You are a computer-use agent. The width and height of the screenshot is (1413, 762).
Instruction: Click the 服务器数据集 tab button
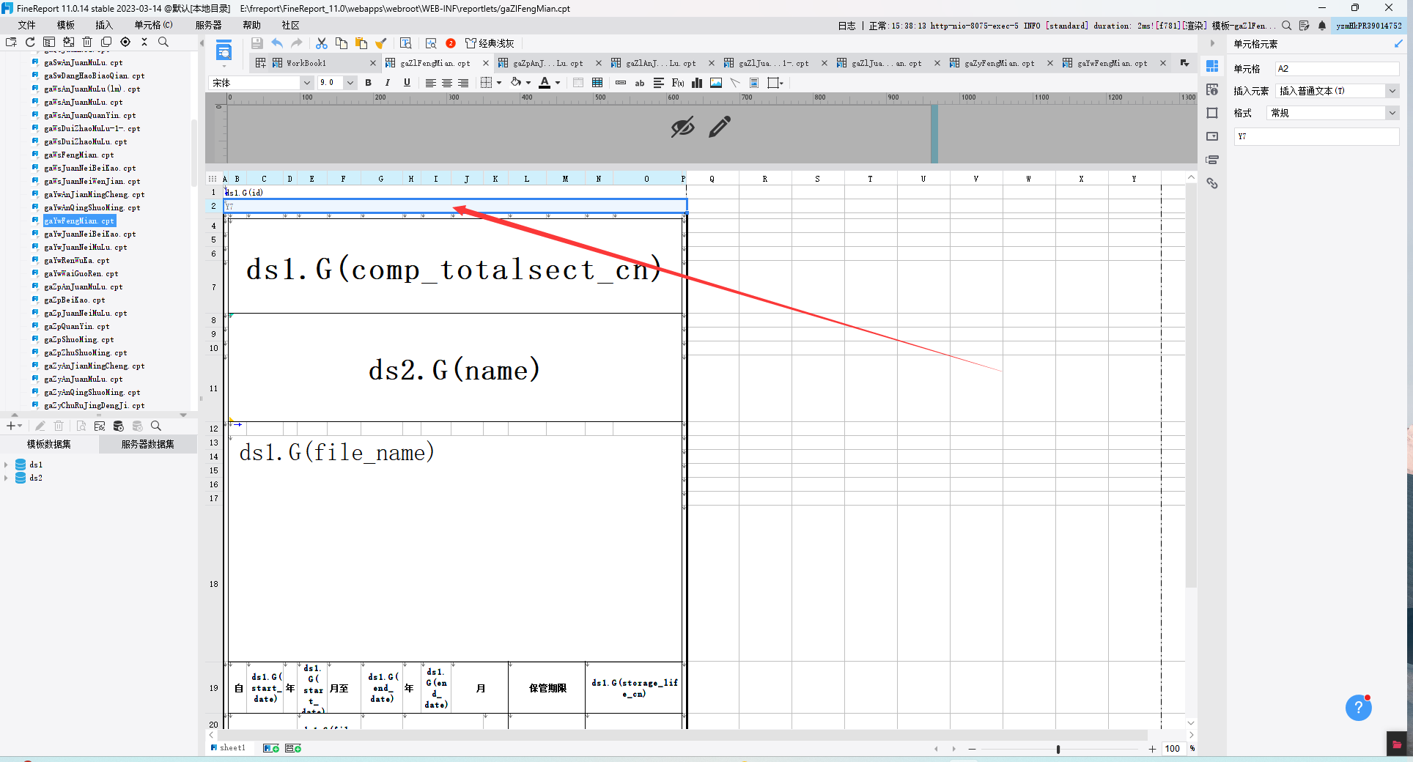coord(148,444)
